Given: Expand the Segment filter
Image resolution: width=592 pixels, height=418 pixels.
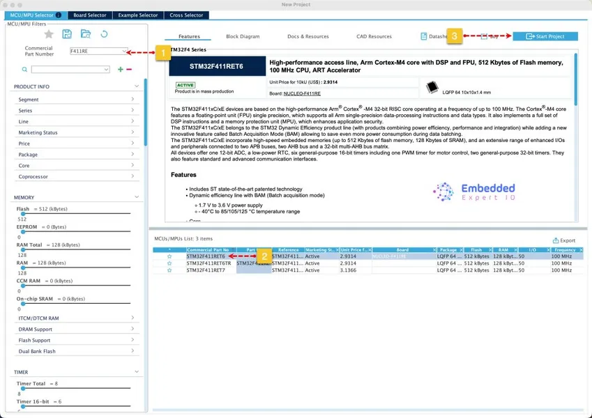Looking at the screenshot, I should (x=76, y=99).
